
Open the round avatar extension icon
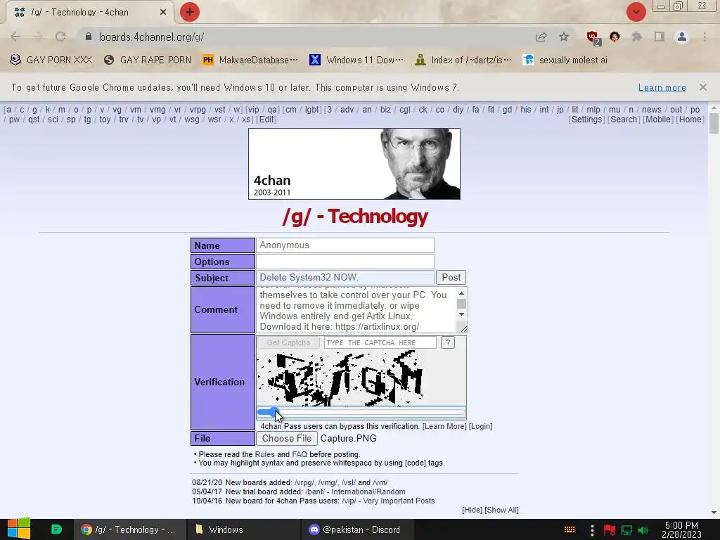615,37
